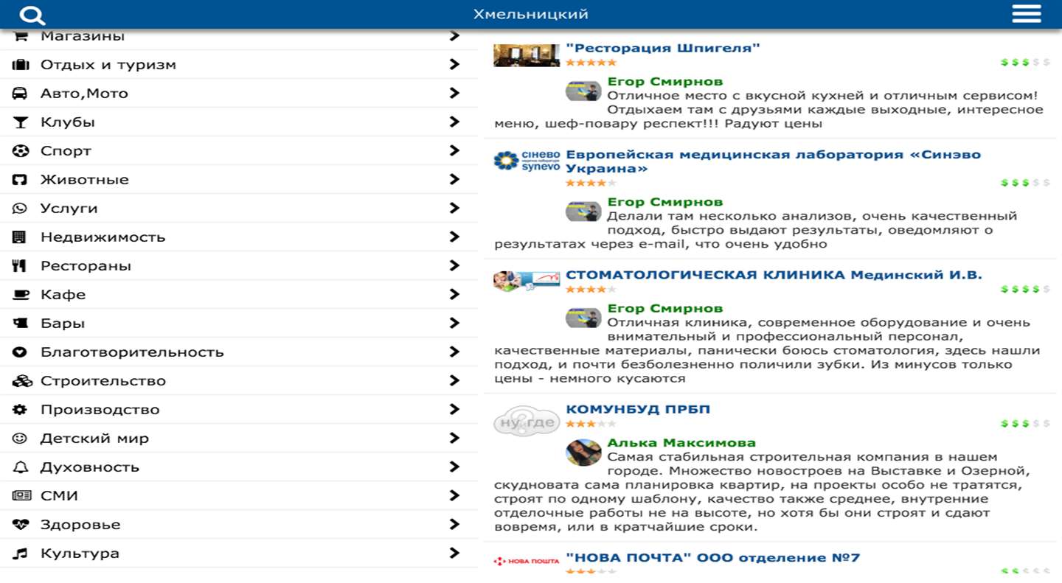Image resolution: width=1062 pixels, height=583 pixels.
Task: Expand the Спорт chevron arrow
Action: point(455,150)
